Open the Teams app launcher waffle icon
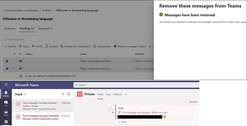This screenshot has width=247, height=126. (6, 85)
